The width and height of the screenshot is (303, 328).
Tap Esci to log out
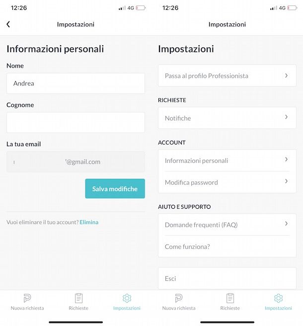[x=227, y=278]
